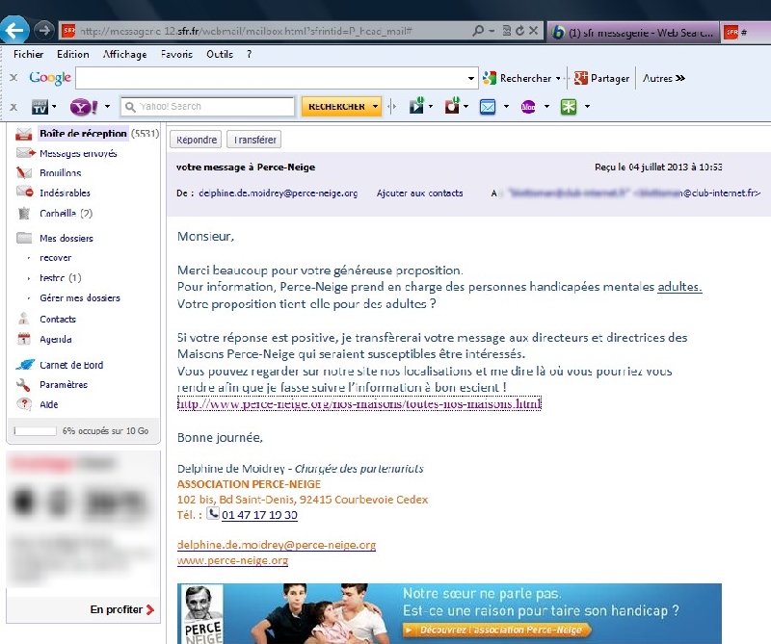
Task: Click the Google logo on the toolbar
Action: coord(50,78)
